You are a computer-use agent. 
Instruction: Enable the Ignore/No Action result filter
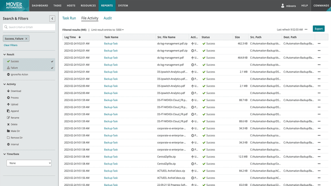(x=19, y=75)
